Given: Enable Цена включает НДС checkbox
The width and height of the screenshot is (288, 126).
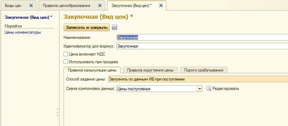Looking at the screenshot, I should [x=66, y=54].
